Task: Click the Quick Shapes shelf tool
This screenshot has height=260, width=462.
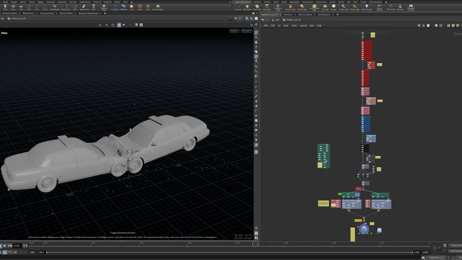Action: coord(158,7)
